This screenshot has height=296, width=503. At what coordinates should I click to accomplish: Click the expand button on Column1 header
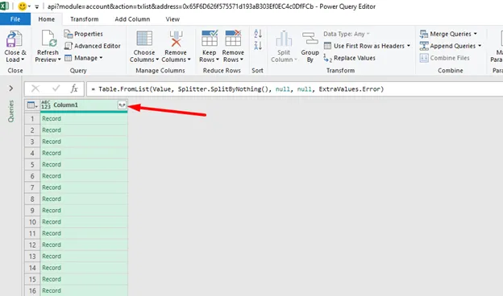(122, 105)
